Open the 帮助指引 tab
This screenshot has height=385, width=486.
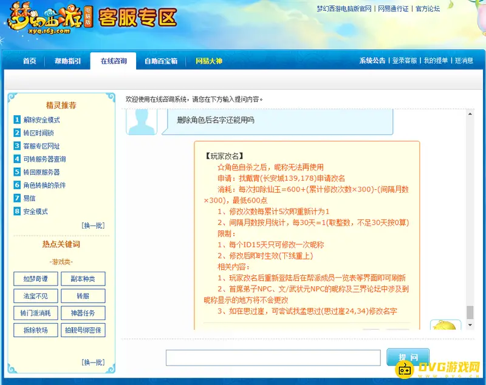point(67,61)
